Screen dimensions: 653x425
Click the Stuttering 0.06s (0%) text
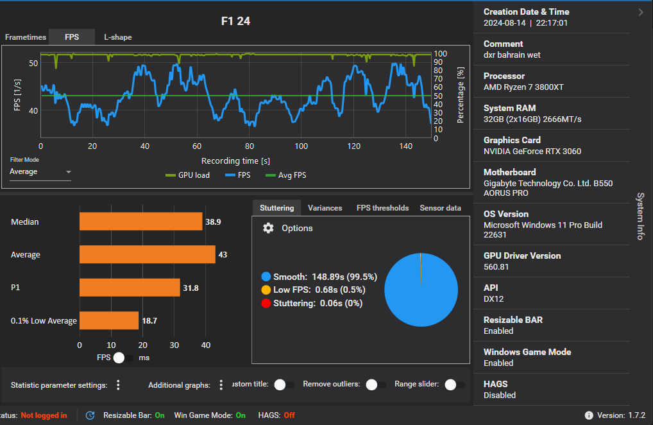pyautogui.click(x=318, y=303)
